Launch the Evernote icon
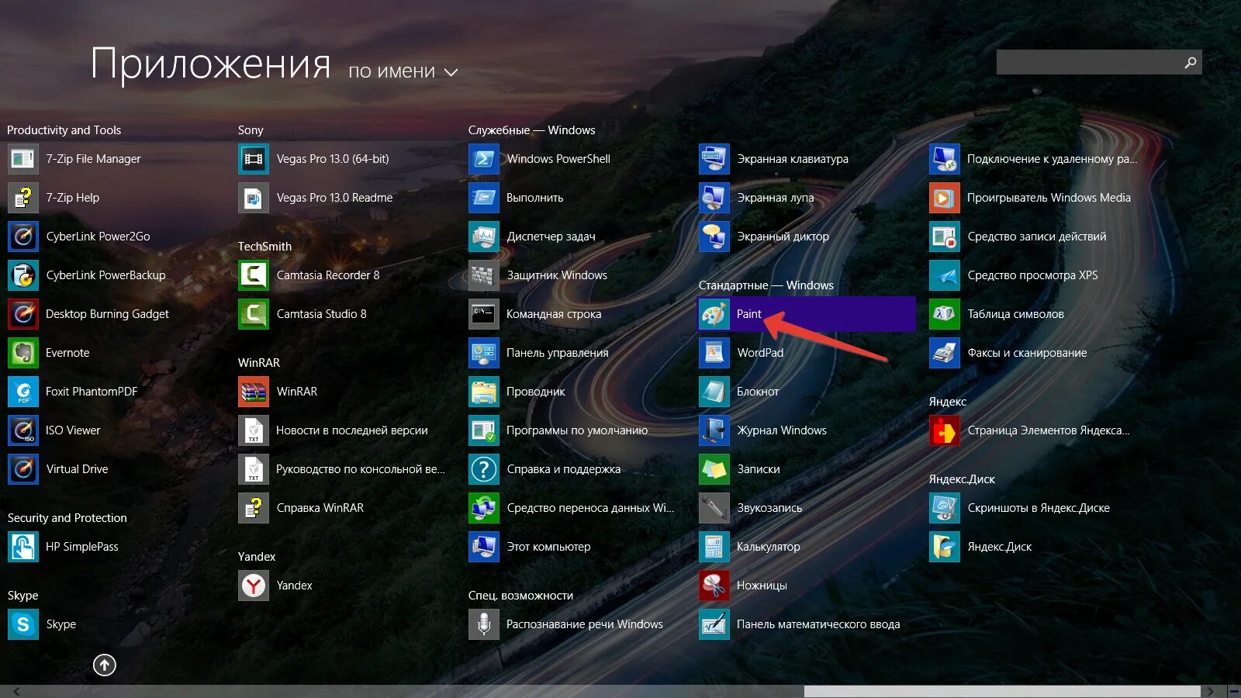1241x698 pixels. coord(23,353)
